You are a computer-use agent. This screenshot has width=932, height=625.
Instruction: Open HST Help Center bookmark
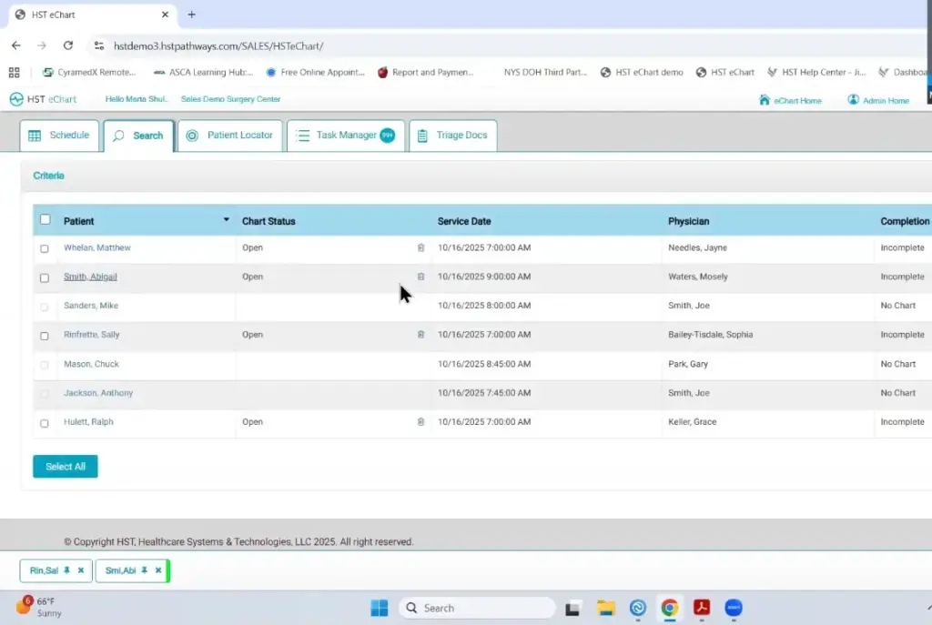pos(816,73)
